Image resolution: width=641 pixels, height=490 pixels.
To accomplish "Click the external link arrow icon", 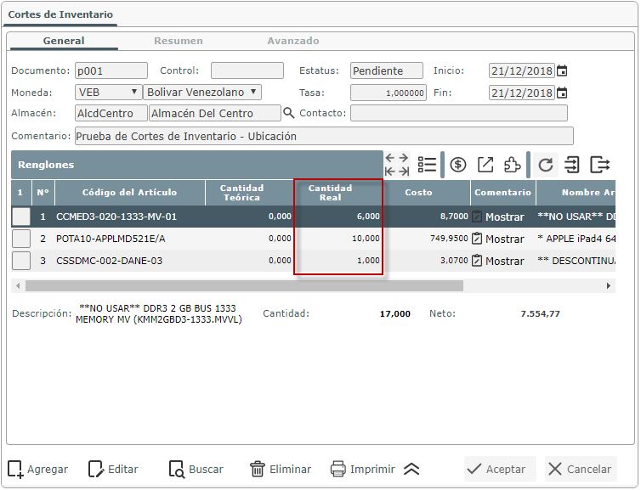I will coord(485,165).
